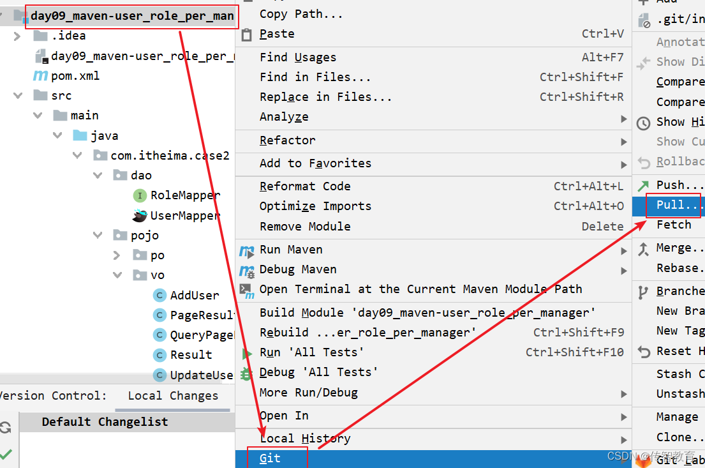Expand the .idea folder

pos(19,36)
